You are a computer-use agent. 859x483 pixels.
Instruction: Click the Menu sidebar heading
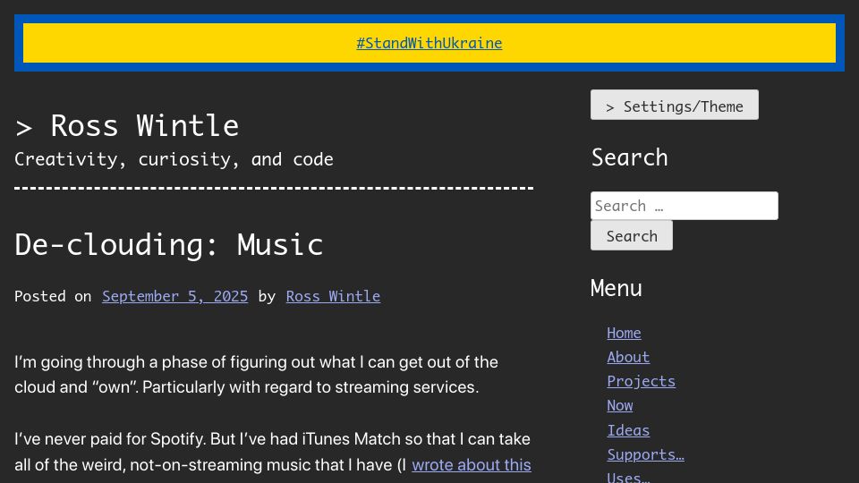click(617, 288)
